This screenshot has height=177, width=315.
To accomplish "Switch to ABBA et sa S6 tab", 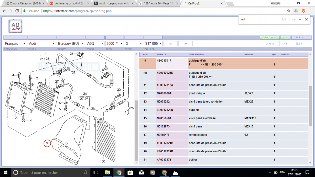I will tap(159, 3).
